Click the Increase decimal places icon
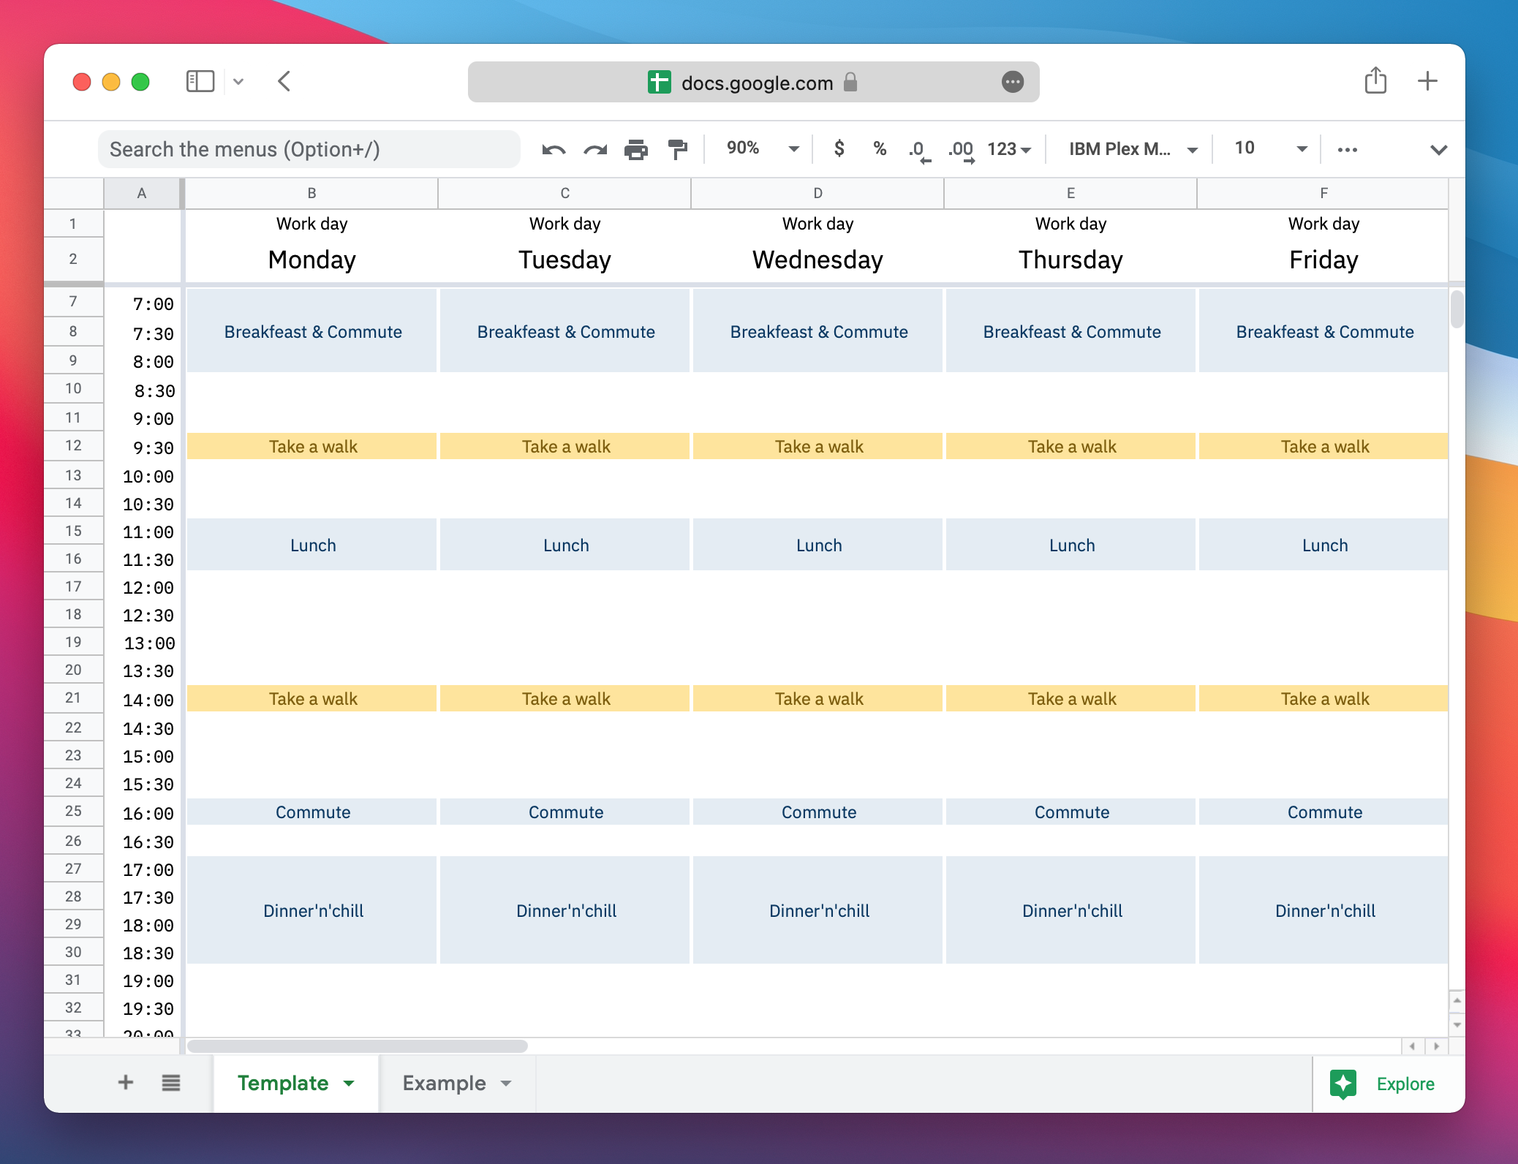Viewport: 1518px width, 1164px height. pyautogui.click(x=962, y=151)
